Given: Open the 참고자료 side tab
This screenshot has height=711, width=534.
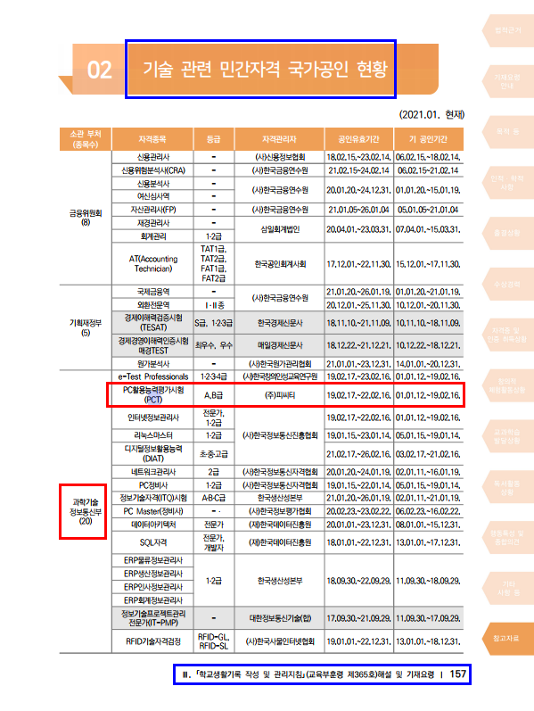Looking at the screenshot, I should click(508, 639).
